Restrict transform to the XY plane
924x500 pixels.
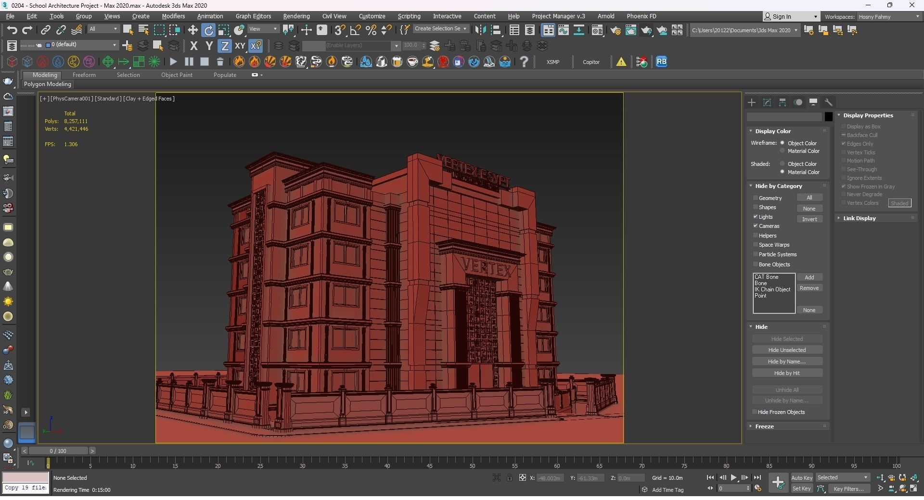(x=240, y=46)
